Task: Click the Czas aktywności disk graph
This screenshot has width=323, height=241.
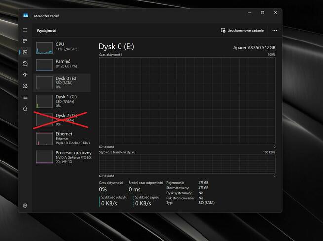Action: click(187, 101)
